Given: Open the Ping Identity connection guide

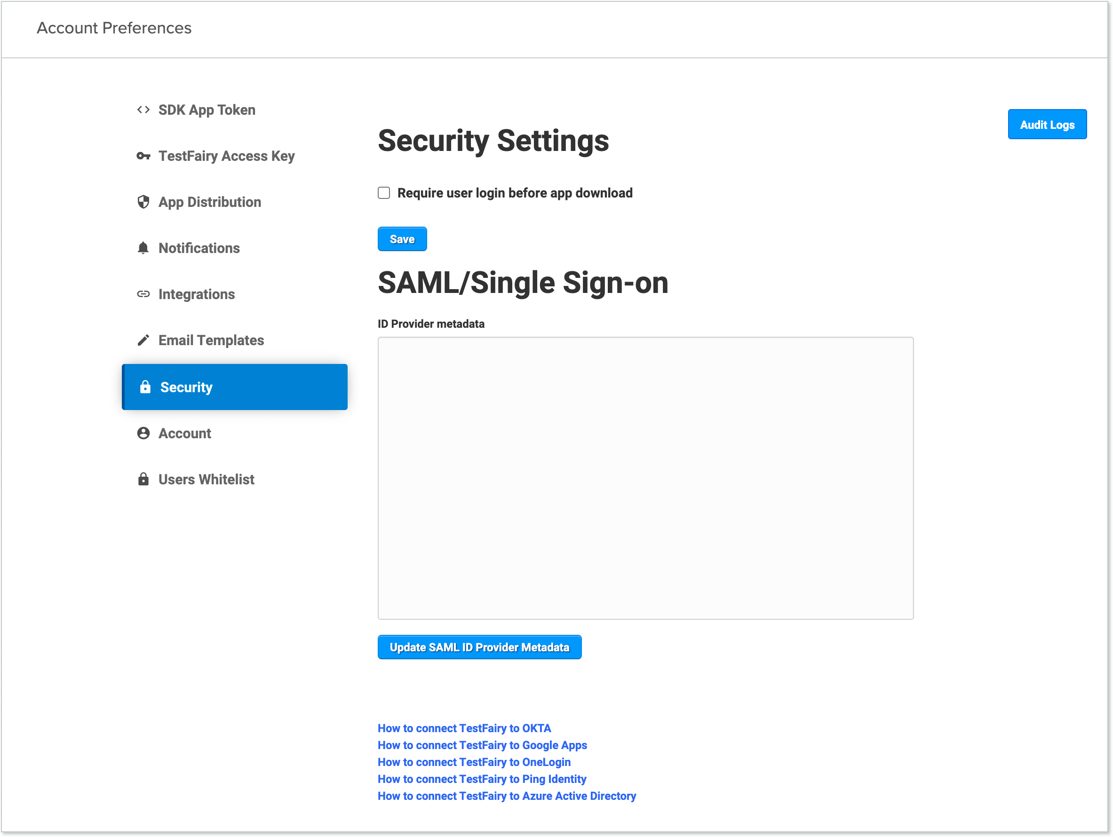Looking at the screenshot, I should [x=482, y=779].
